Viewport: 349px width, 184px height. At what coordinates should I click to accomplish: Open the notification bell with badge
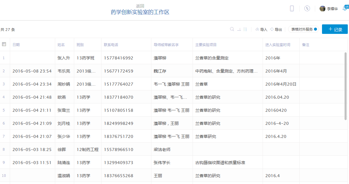coord(345,8)
